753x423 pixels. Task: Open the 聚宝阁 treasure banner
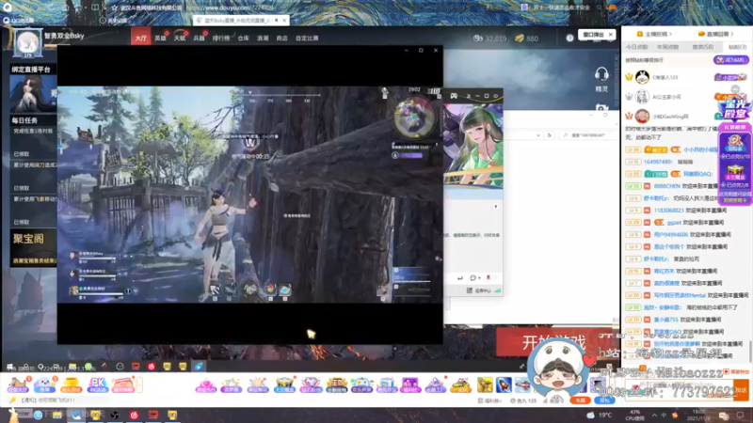[x=33, y=247]
